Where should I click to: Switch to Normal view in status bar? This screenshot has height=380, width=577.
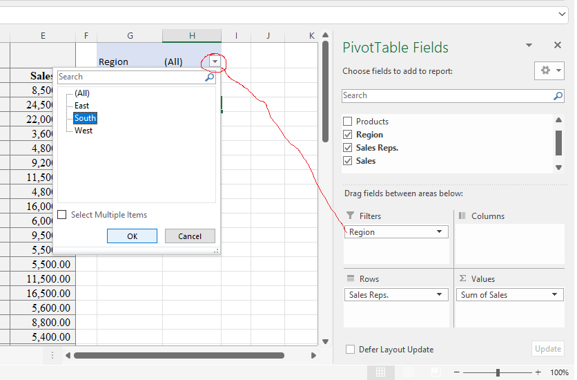(380, 372)
